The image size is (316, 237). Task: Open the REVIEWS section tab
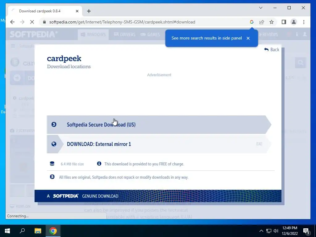point(268,35)
